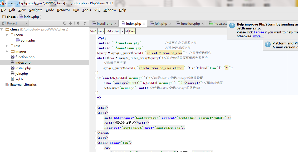Screen dimensions: 298x152
Task: Select the td breadcrumb
Action: 126,31
